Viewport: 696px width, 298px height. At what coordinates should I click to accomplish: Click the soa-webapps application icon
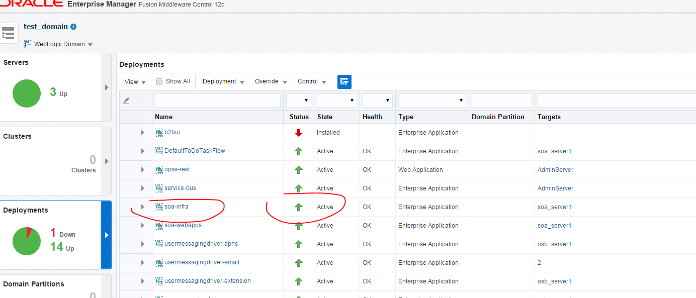click(x=159, y=226)
